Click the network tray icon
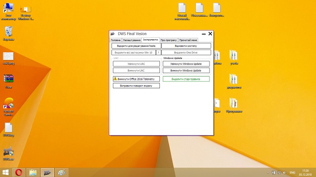 pyautogui.click(x=279, y=172)
